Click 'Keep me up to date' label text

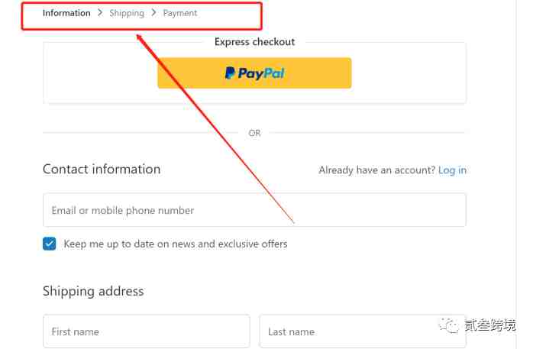pyautogui.click(x=176, y=244)
